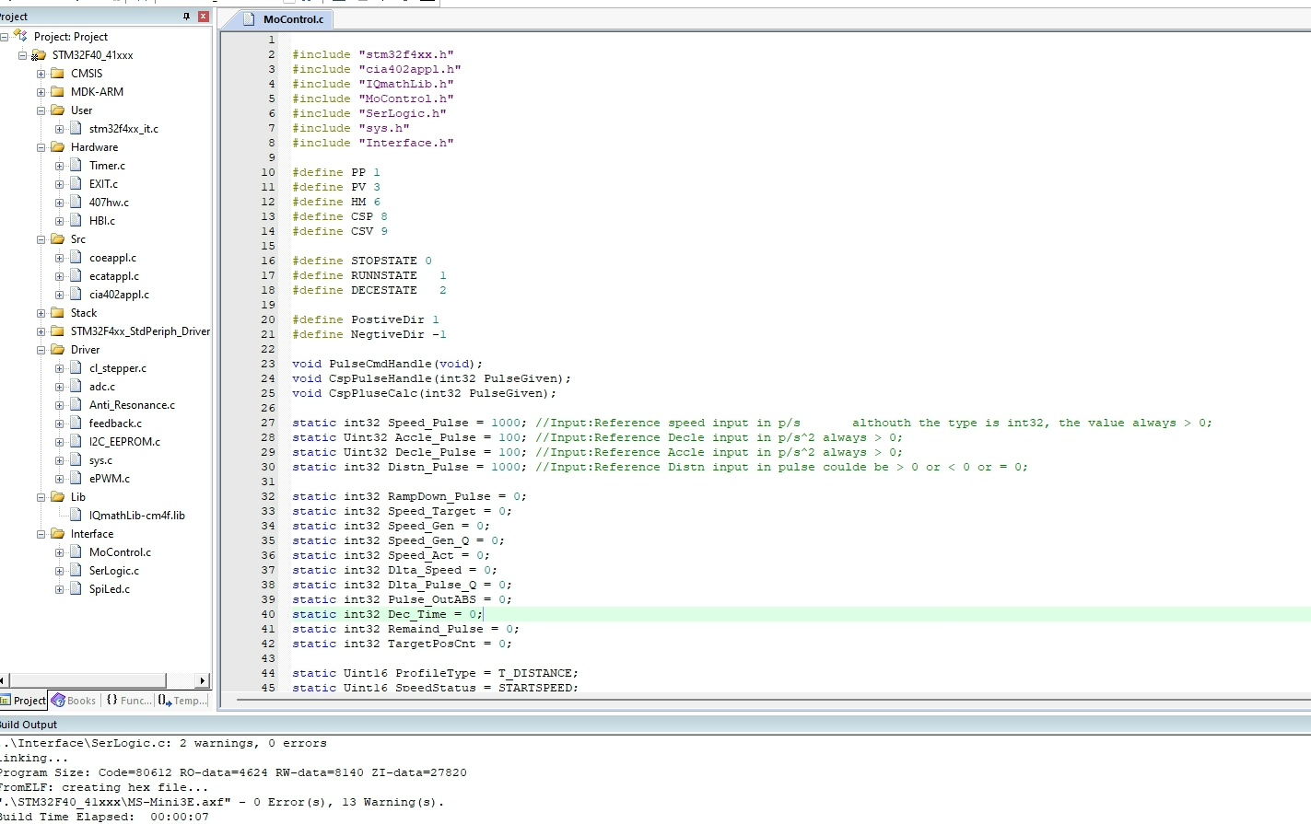Switch to the Books panel tab
Image resolution: width=1311 pixels, height=824 pixels.
click(x=74, y=701)
